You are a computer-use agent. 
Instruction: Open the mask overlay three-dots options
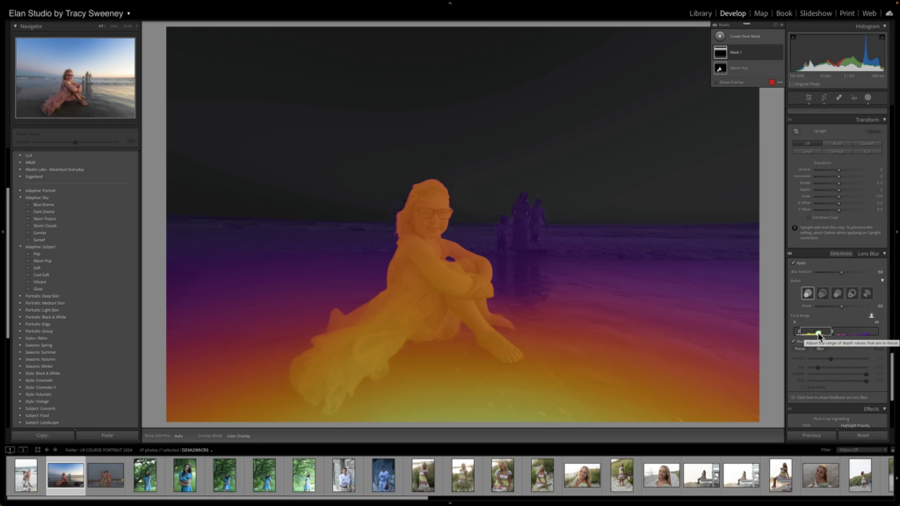[780, 82]
